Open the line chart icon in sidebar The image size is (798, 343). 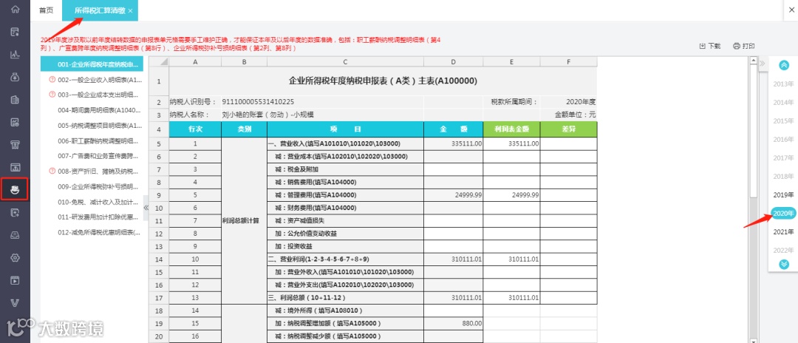point(15,55)
